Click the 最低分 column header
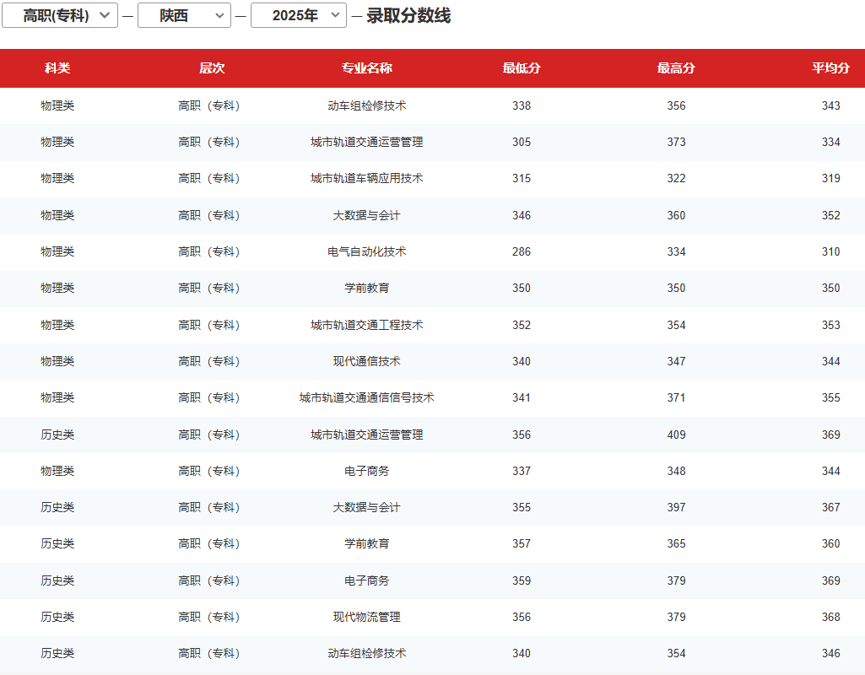 [522, 68]
